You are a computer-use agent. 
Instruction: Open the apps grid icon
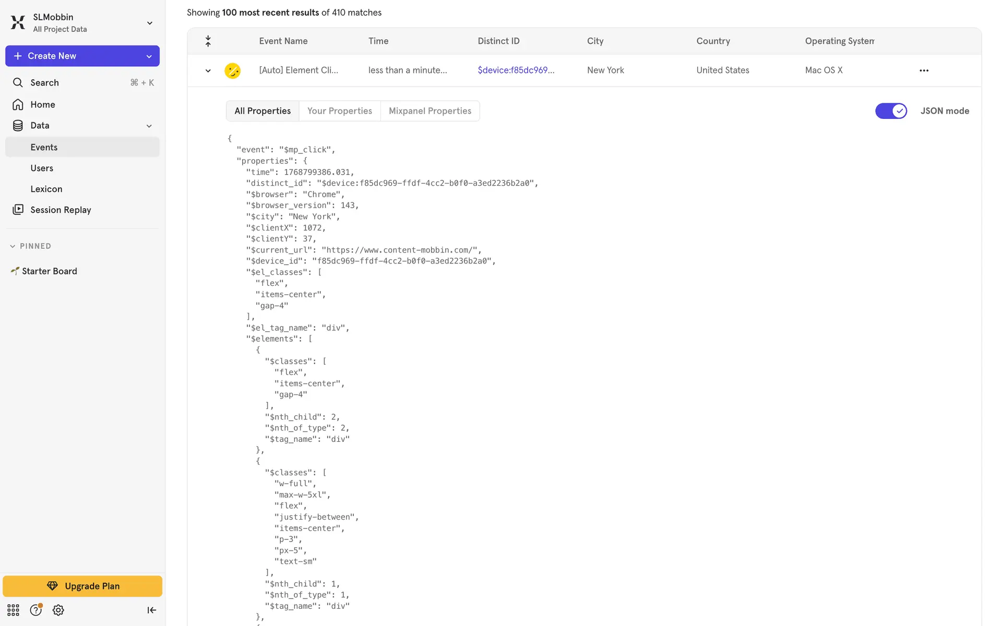[13, 610]
